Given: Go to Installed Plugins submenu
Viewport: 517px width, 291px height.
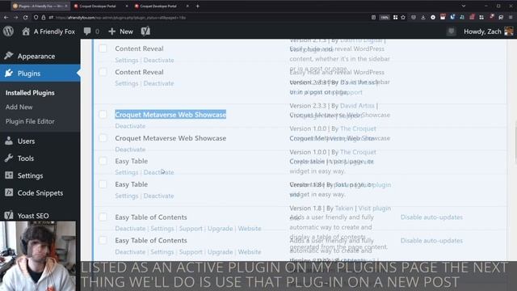Looking at the screenshot, I should coord(30,93).
